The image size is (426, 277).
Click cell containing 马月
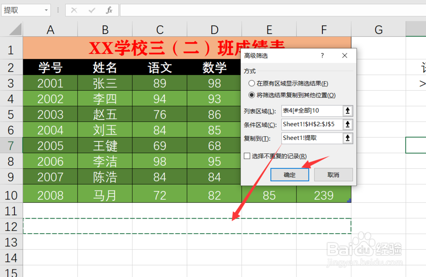(x=105, y=194)
